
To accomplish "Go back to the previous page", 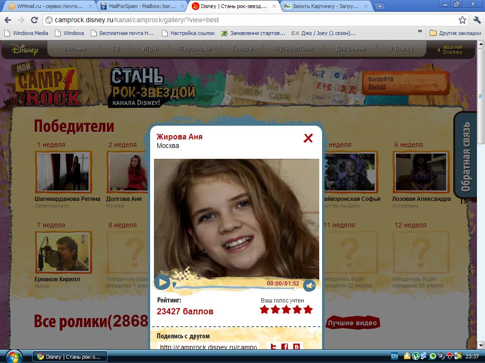I will point(8,20).
